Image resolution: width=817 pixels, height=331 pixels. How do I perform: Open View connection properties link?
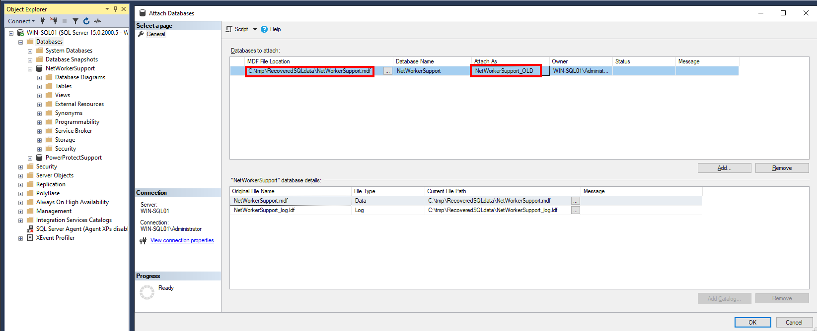[x=182, y=240]
